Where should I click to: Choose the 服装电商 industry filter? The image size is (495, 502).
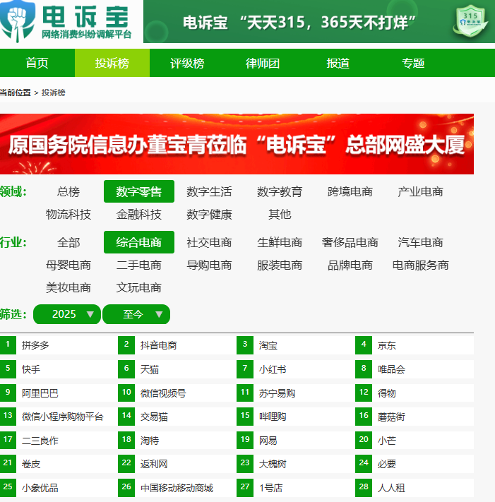(x=280, y=265)
